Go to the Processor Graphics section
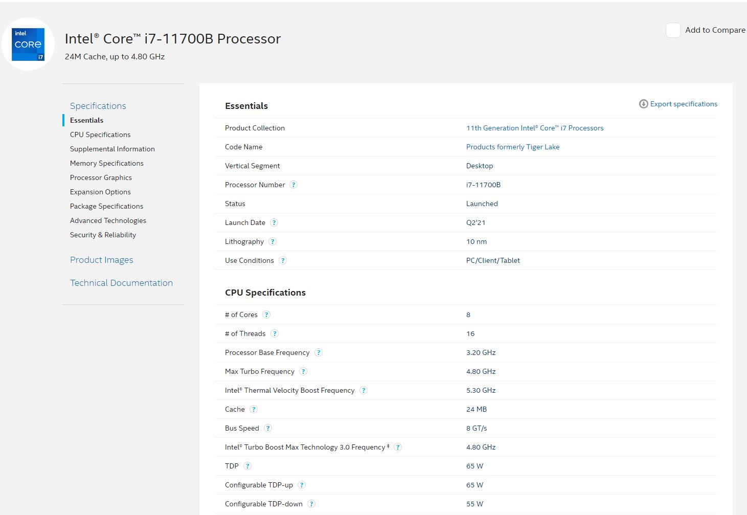The height and width of the screenshot is (515, 747). coord(101,177)
